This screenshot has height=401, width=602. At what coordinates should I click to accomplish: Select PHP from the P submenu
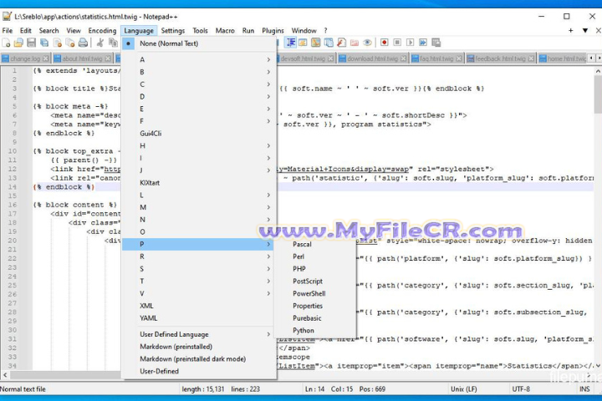click(315, 269)
